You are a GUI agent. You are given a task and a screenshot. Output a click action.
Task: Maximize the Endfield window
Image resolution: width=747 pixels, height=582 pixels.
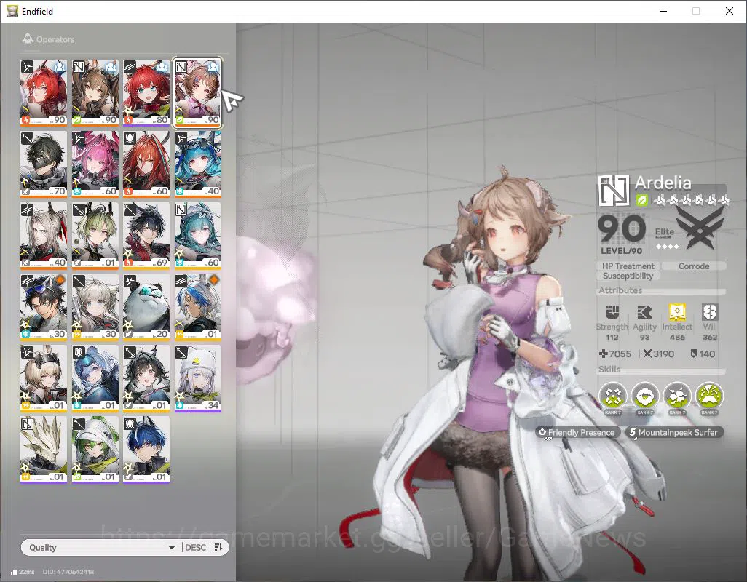point(695,11)
